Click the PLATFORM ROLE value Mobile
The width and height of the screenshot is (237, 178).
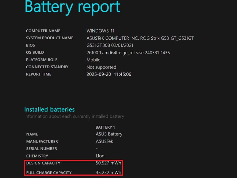pyautogui.click(x=93, y=60)
